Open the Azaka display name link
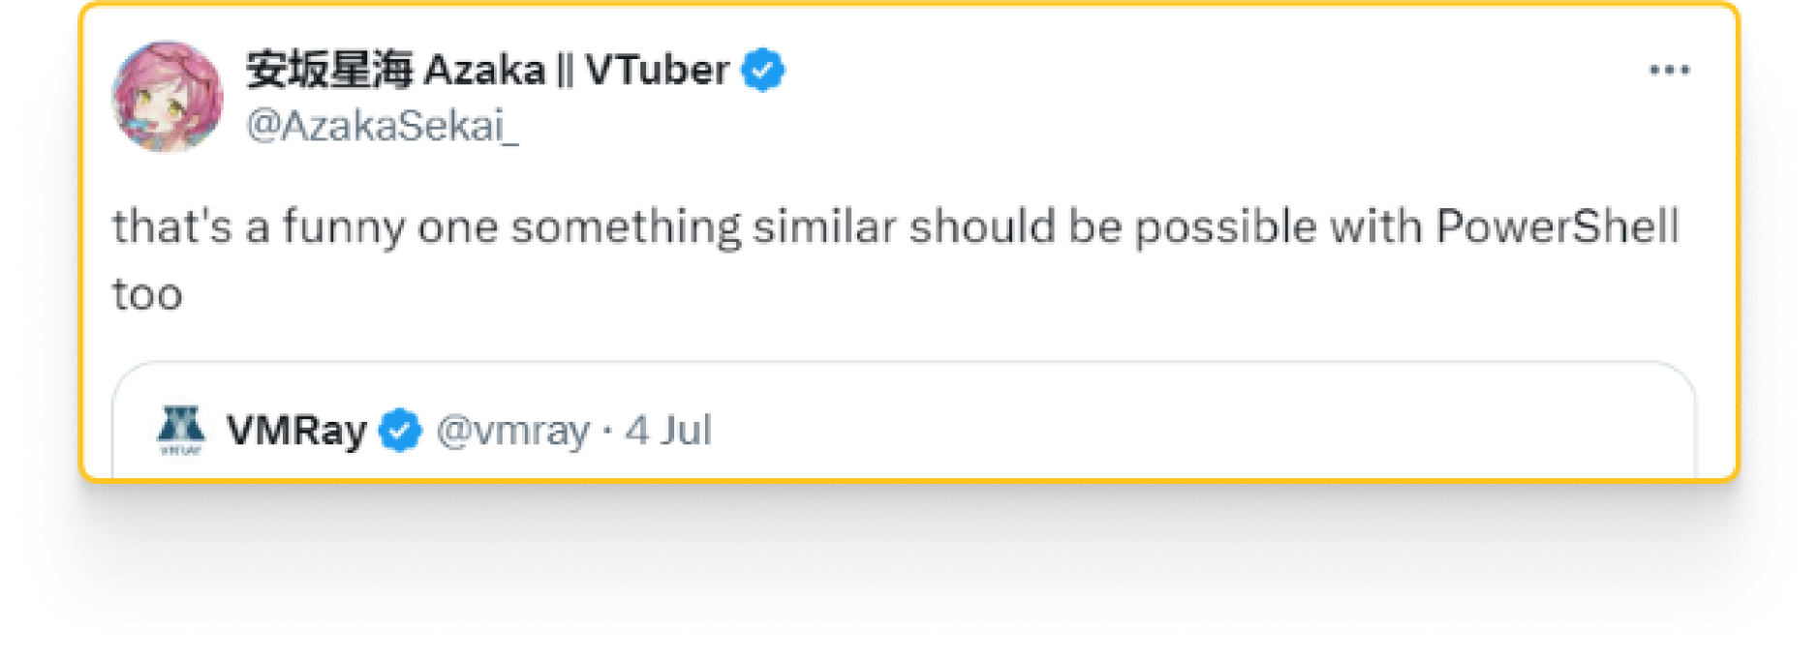 (x=487, y=70)
